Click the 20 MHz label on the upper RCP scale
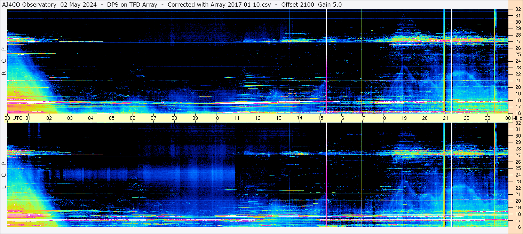This screenshot has width=523, height=234. tap(517, 87)
